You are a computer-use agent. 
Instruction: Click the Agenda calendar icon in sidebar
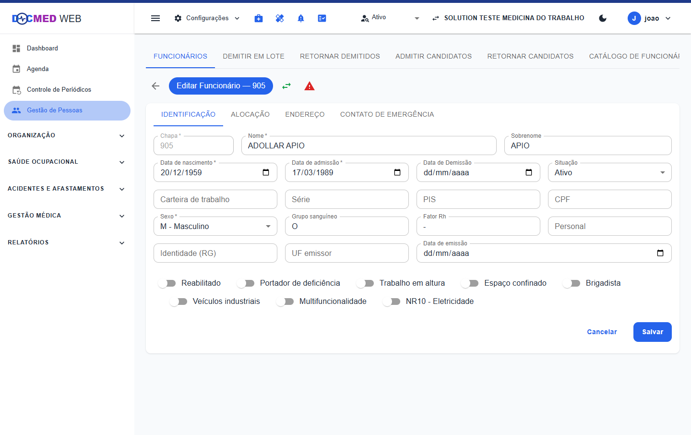click(x=16, y=69)
